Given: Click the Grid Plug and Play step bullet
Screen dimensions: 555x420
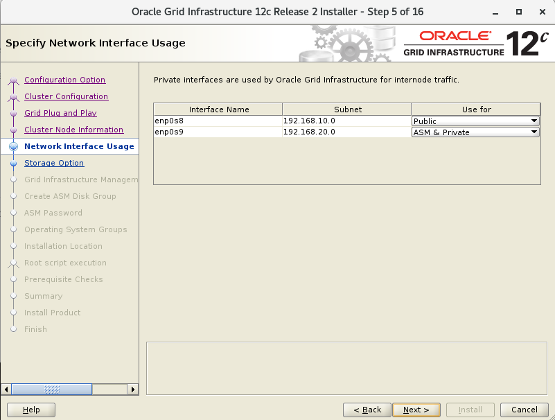Looking at the screenshot, I should point(12,114).
